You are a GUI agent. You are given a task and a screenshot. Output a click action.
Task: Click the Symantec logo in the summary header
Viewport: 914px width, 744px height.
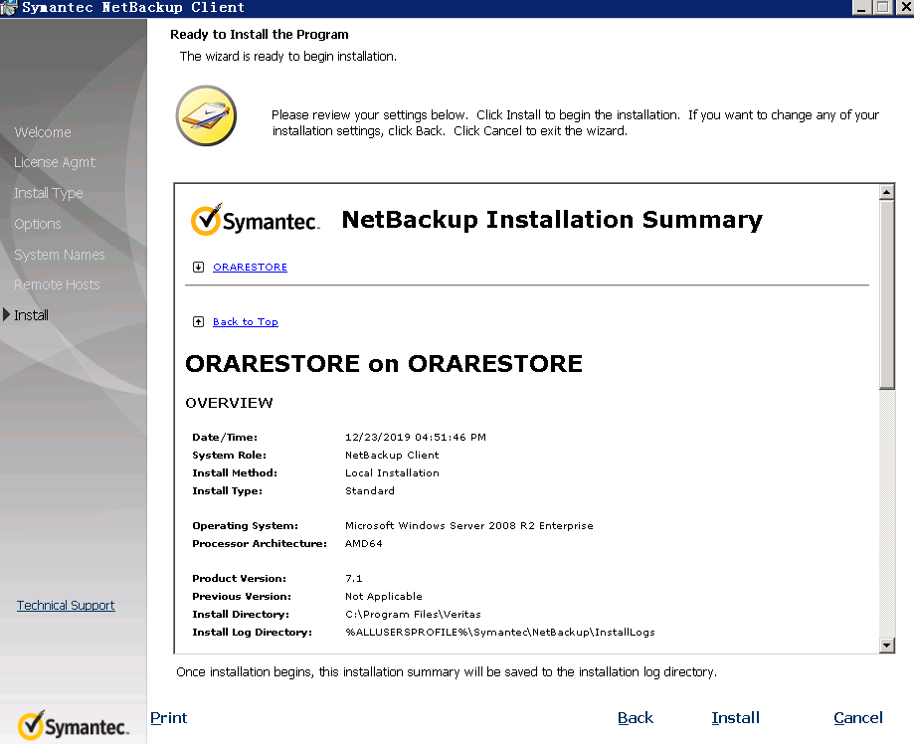point(256,220)
